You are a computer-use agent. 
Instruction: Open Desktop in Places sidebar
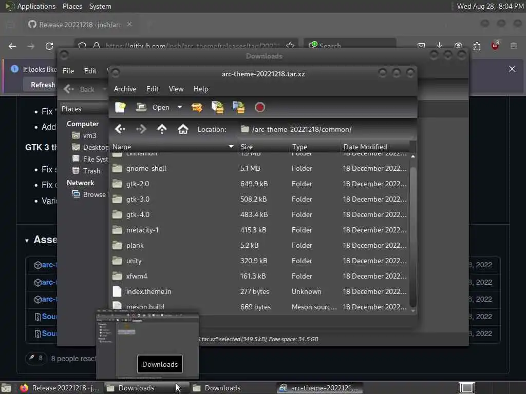[x=90, y=147]
